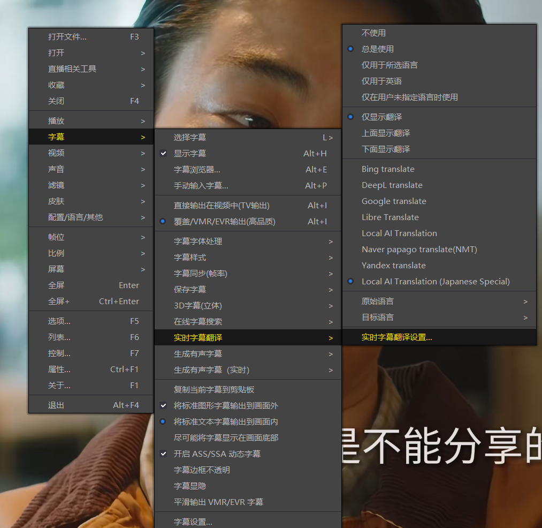Choose Libre Translate engine

(x=439, y=217)
